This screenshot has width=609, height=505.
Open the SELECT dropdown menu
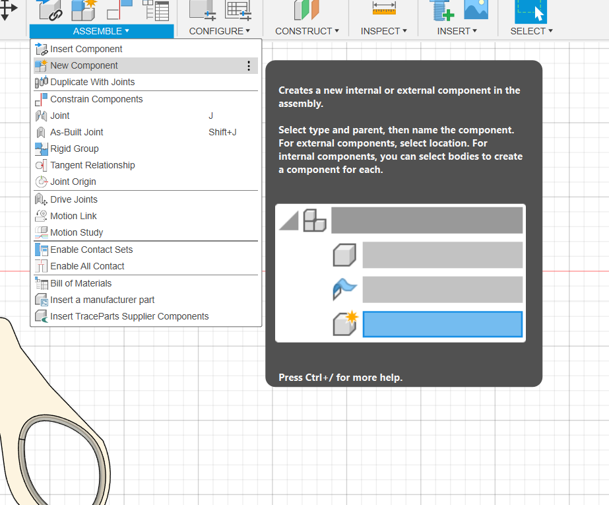[531, 31]
